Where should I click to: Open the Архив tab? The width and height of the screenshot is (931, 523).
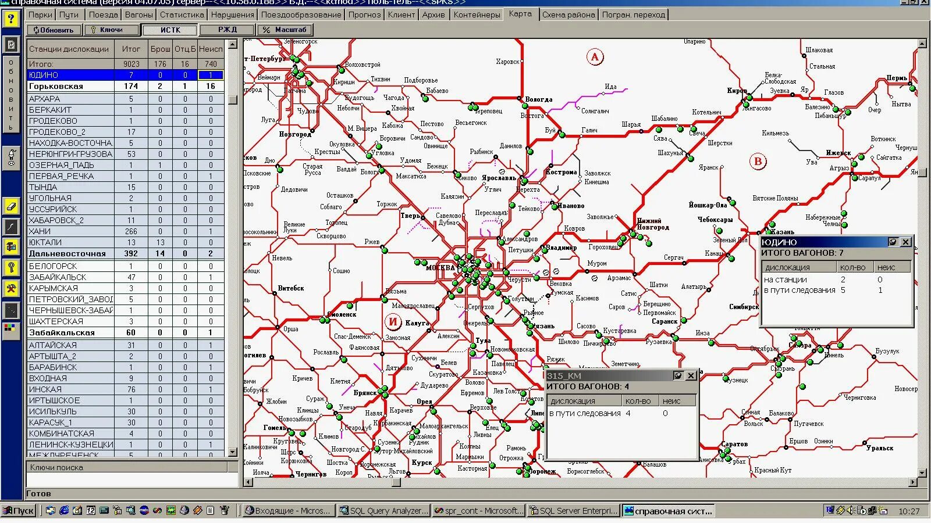433,15
